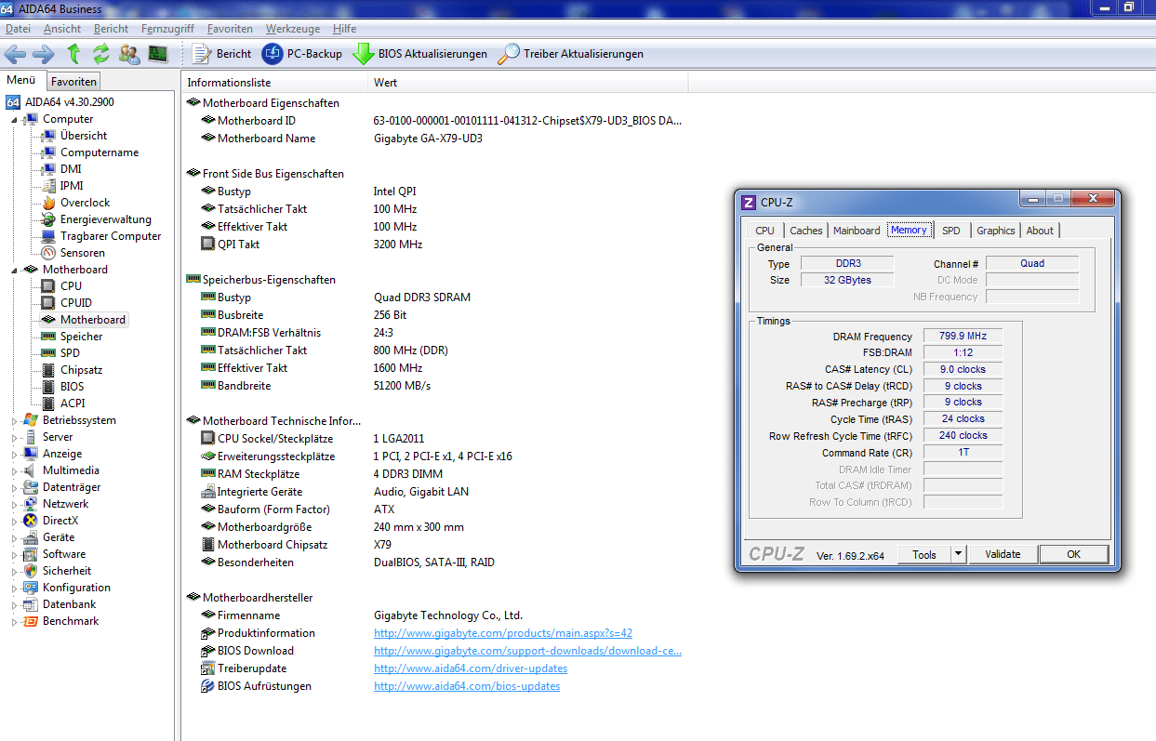Click the Back arrow toolbar icon
1156x741 pixels.
(x=16, y=54)
